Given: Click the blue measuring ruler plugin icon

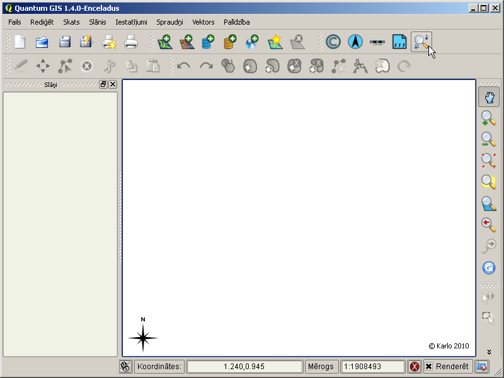Looking at the screenshot, I should tap(399, 42).
